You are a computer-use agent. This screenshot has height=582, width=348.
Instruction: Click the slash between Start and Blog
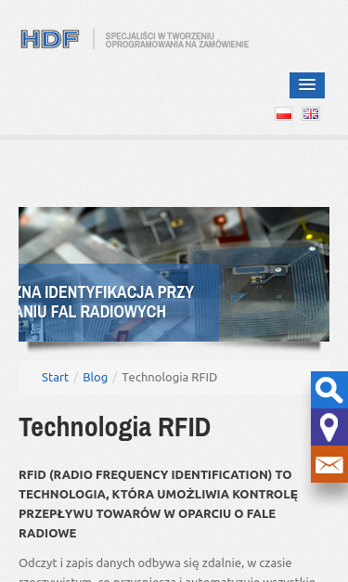tap(76, 378)
